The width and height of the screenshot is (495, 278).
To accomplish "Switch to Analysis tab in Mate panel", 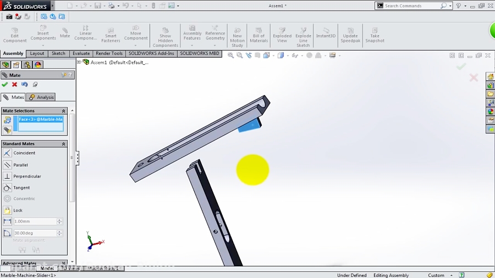I will click(x=41, y=97).
